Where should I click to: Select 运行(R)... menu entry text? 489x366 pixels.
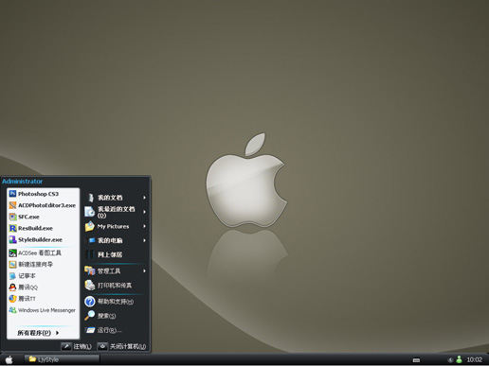[109, 330]
